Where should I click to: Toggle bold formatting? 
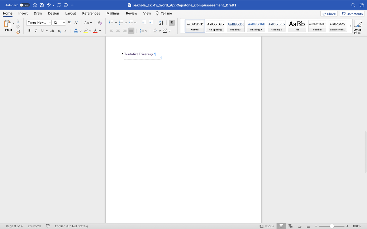(29, 31)
